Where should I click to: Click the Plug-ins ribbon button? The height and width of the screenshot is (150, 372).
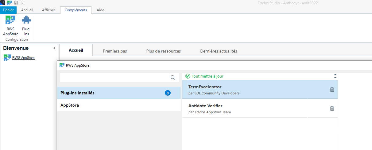point(26,26)
